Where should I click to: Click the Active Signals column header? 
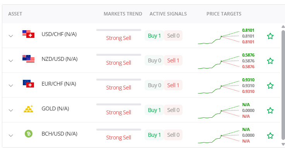168,14
